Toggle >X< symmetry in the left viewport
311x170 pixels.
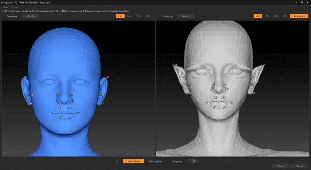(x=120, y=16)
